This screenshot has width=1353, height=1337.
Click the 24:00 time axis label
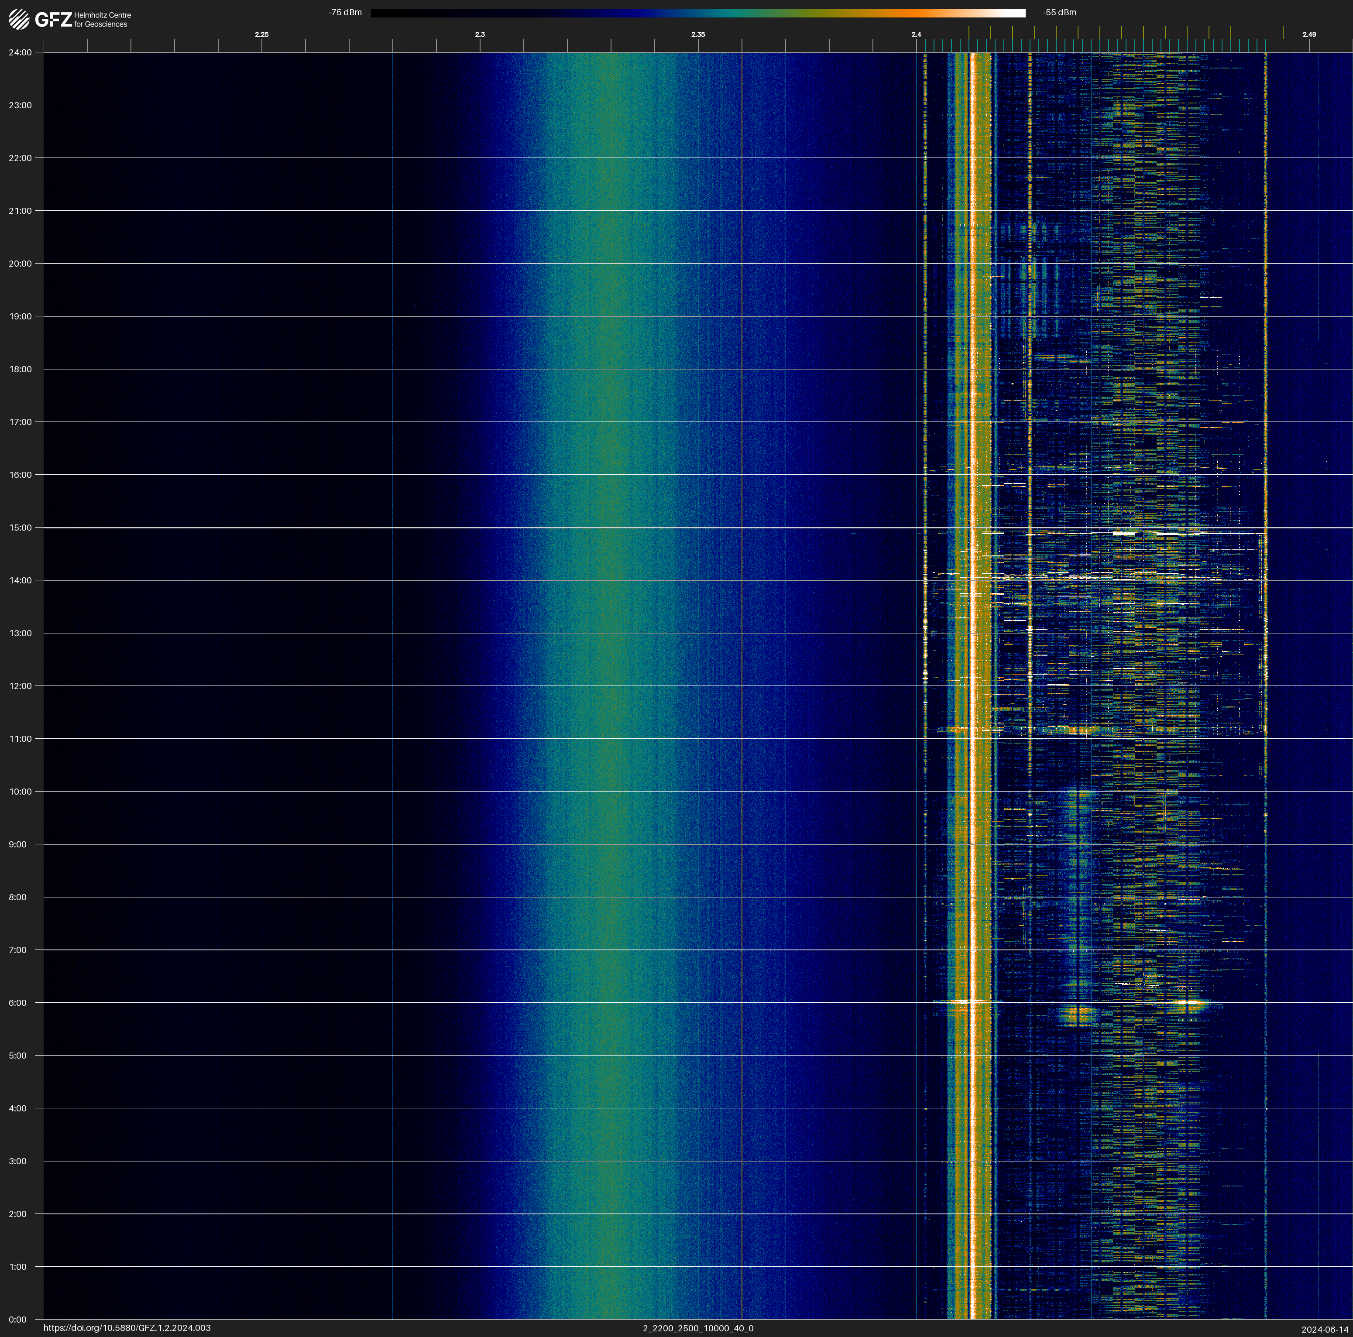click(21, 52)
